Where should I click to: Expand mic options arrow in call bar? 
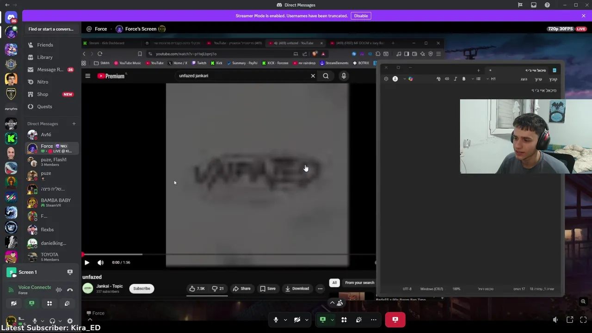point(285,320)
